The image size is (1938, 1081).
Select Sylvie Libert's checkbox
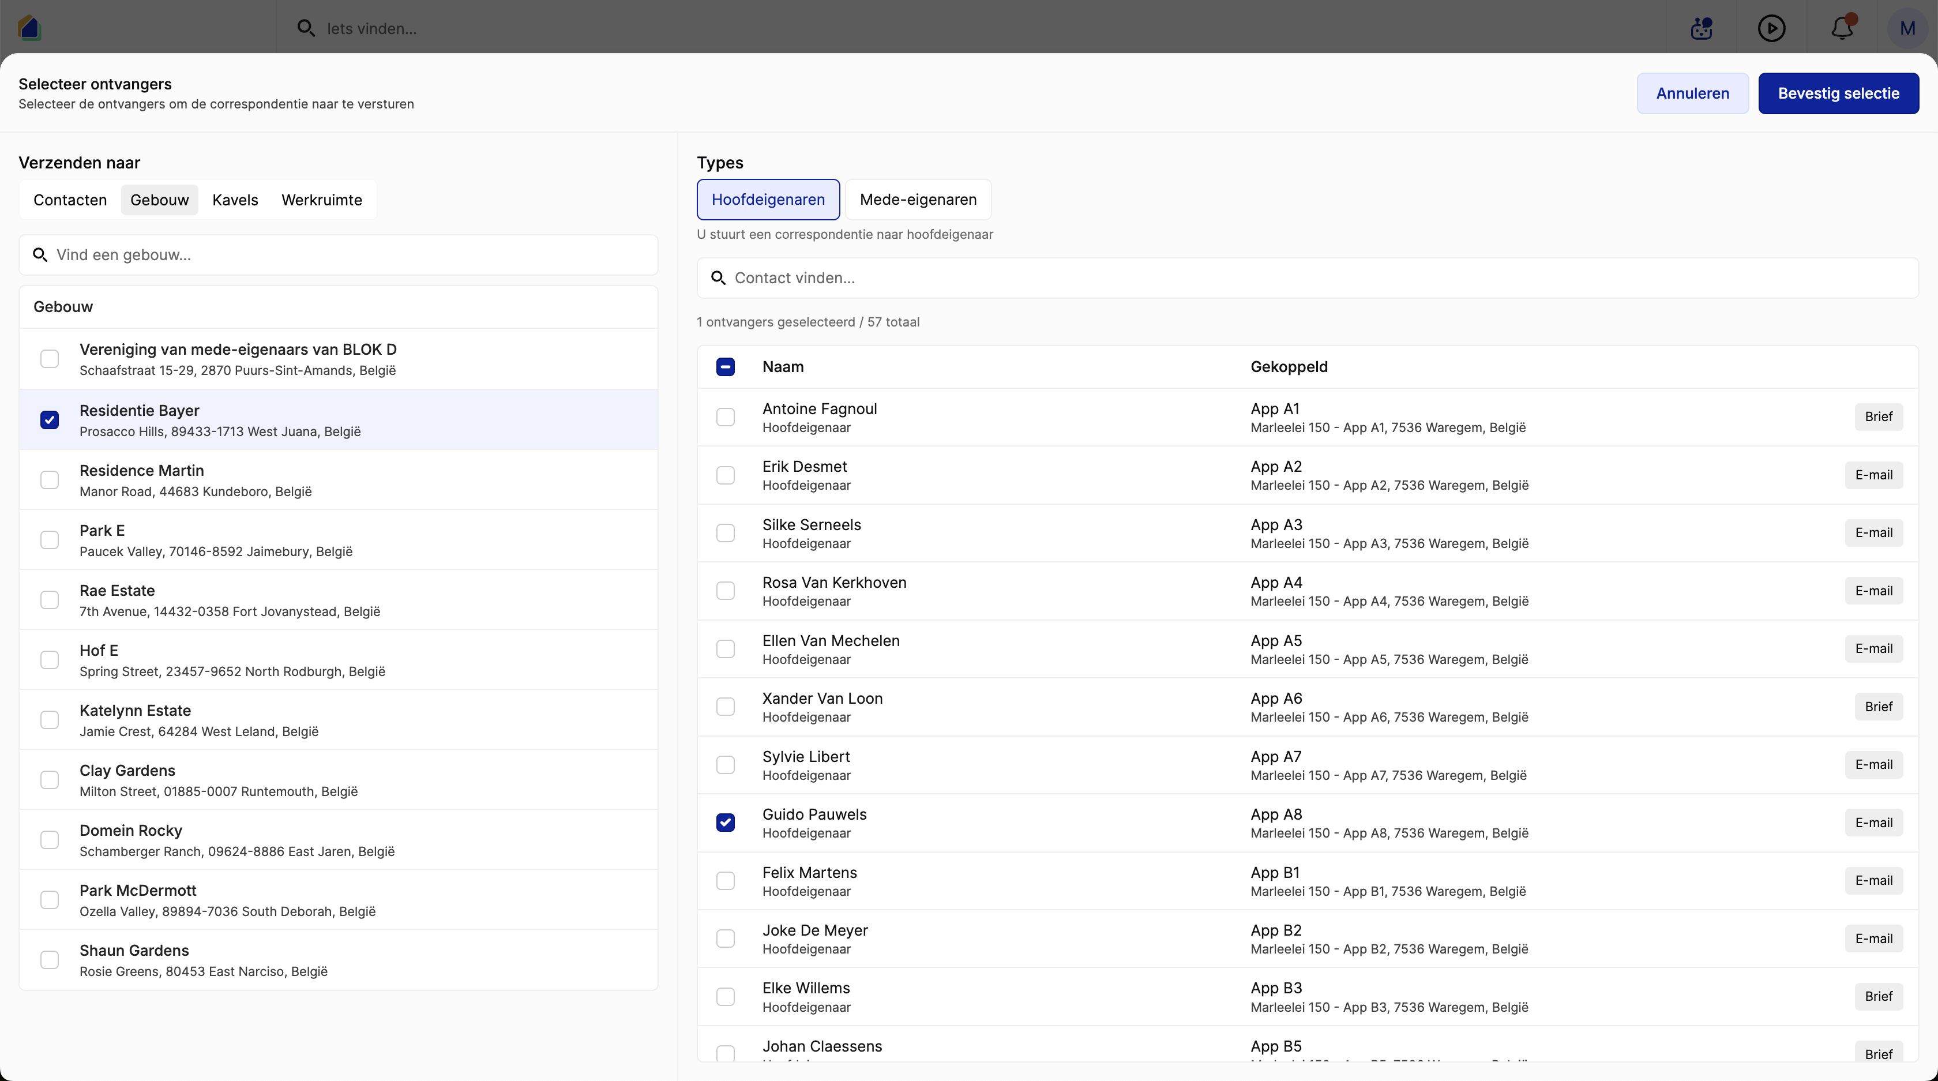(725, 765)
